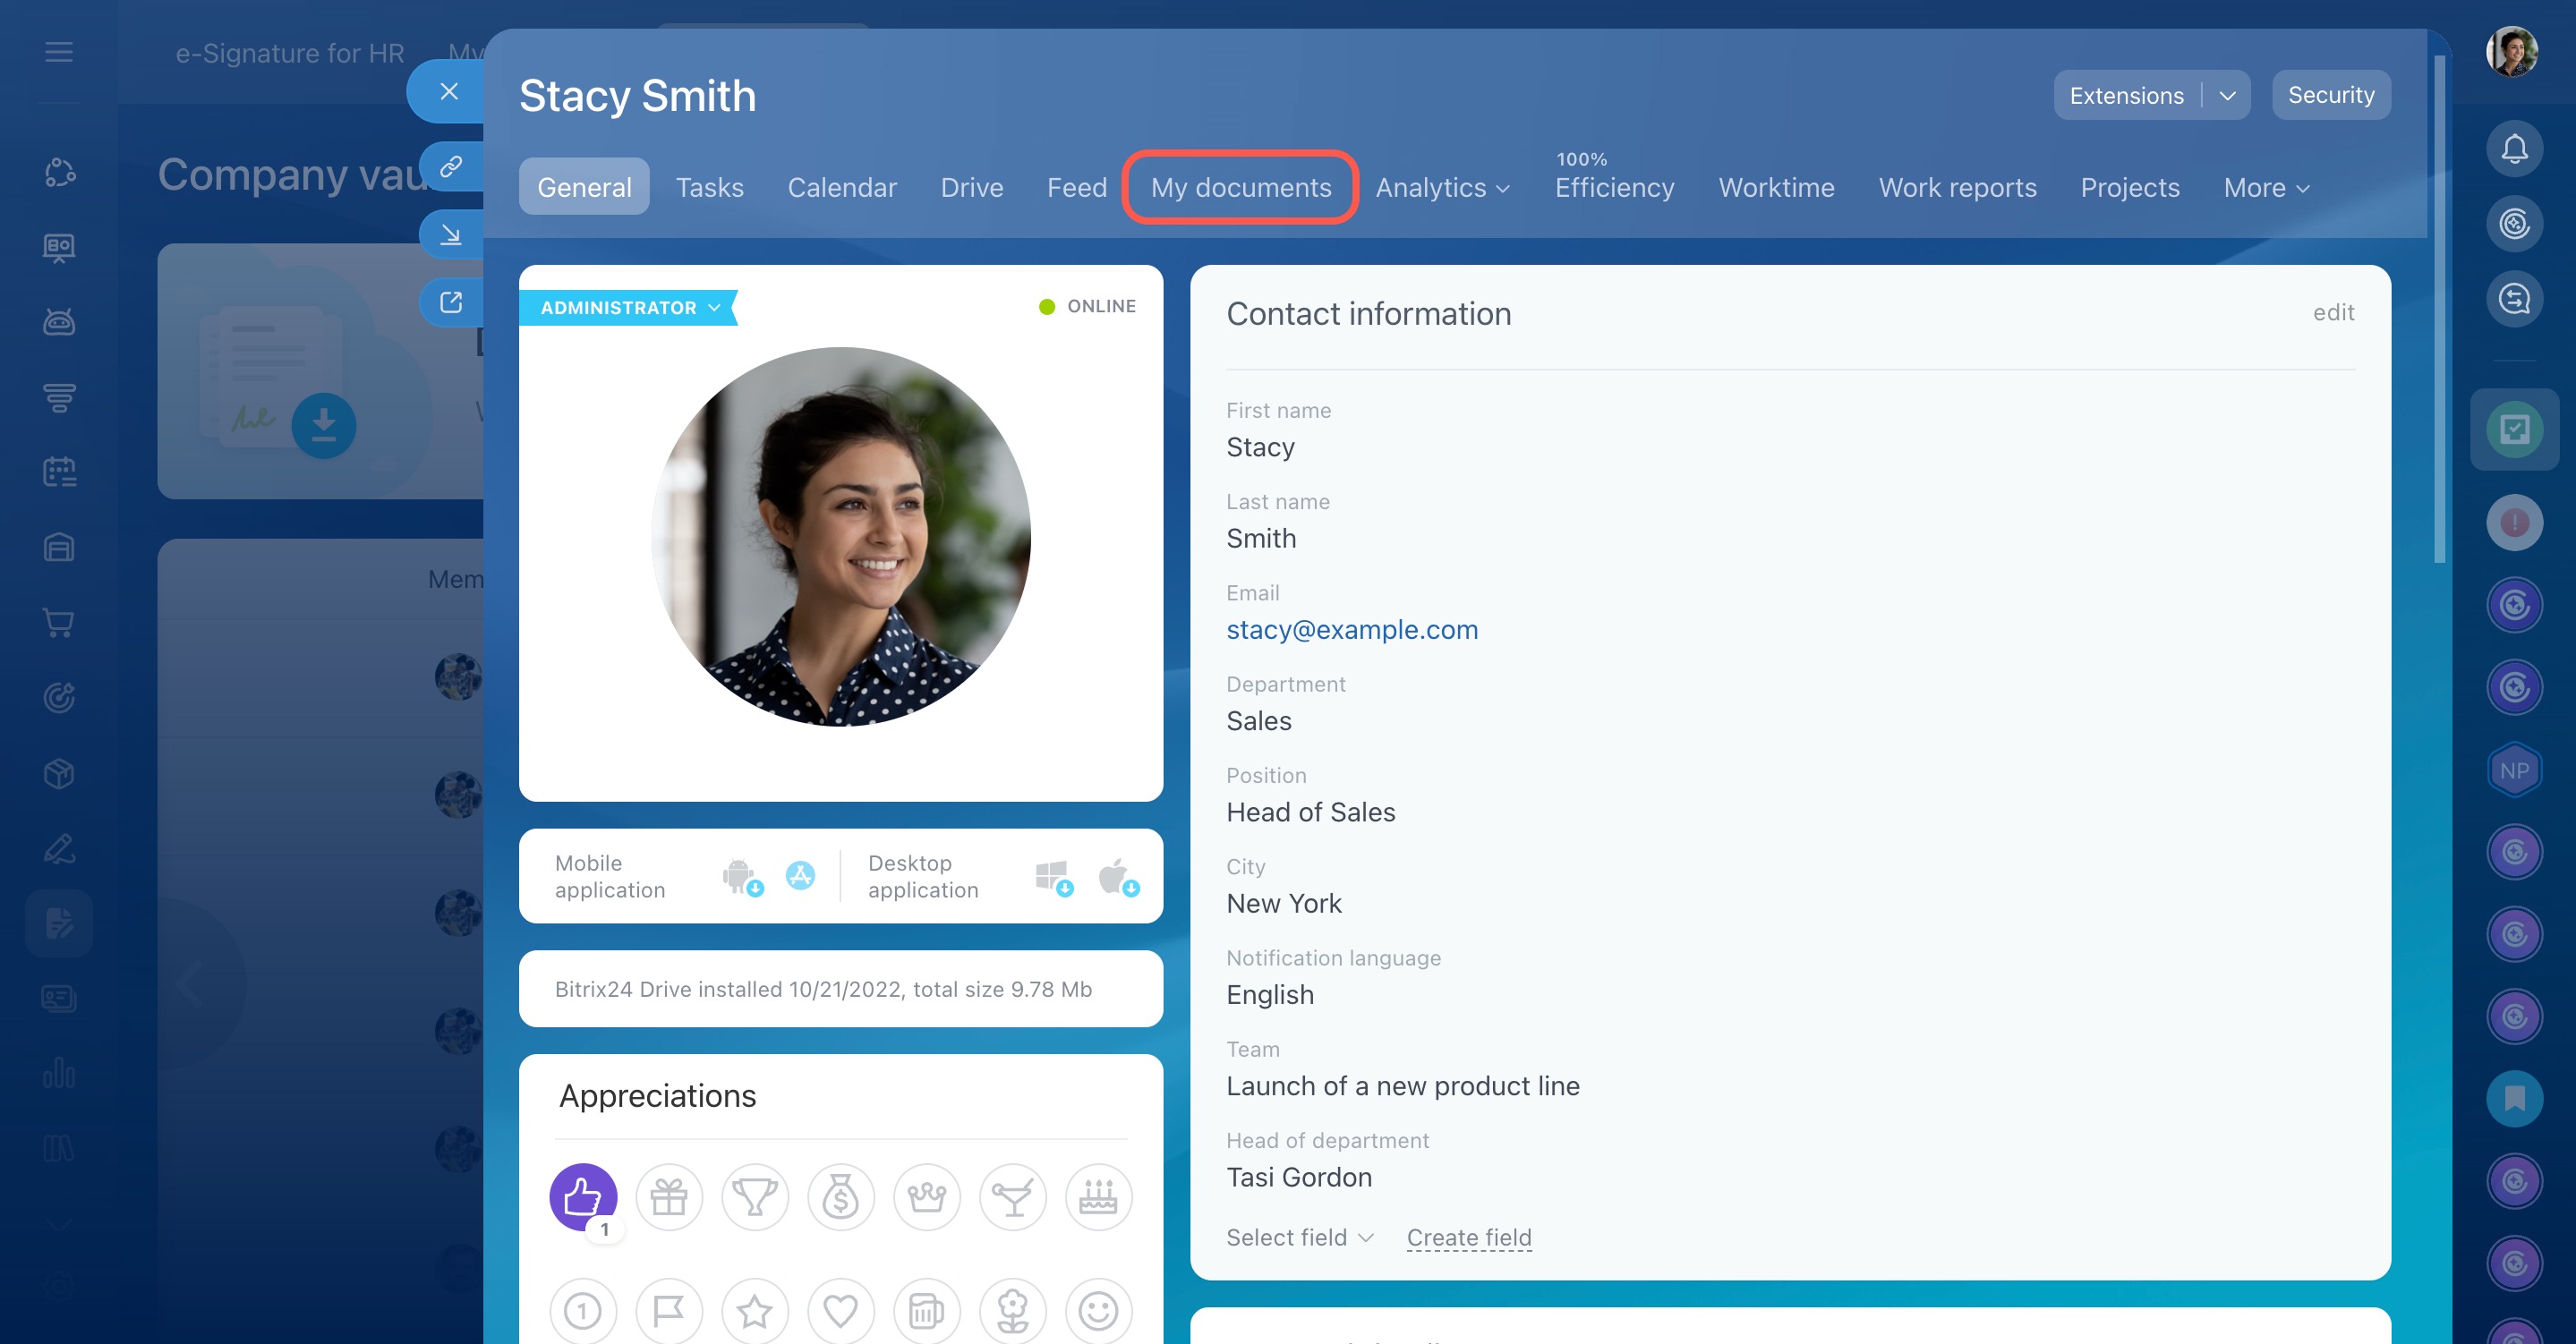Switch to the Worktime tab

pos(1776,187)
